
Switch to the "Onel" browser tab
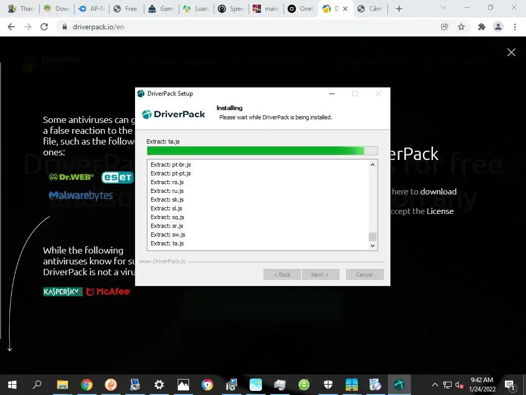point(300,9)
